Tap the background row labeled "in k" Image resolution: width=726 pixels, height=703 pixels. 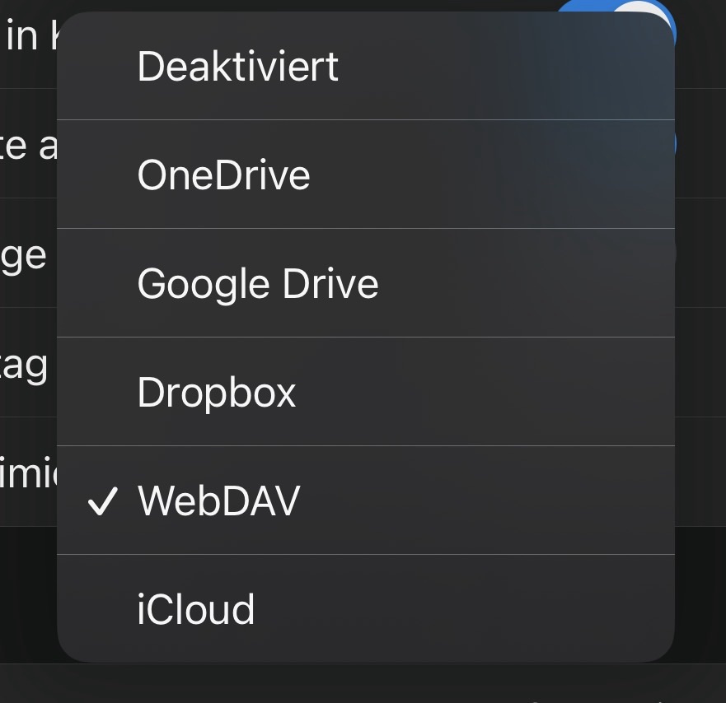click(29, 37)
